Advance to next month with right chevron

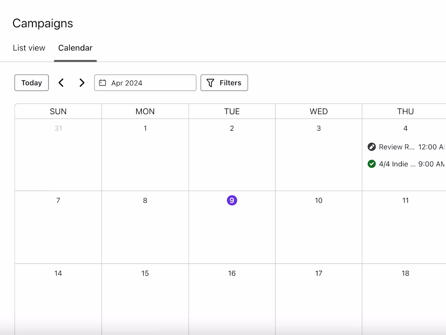tap(82, 83)
